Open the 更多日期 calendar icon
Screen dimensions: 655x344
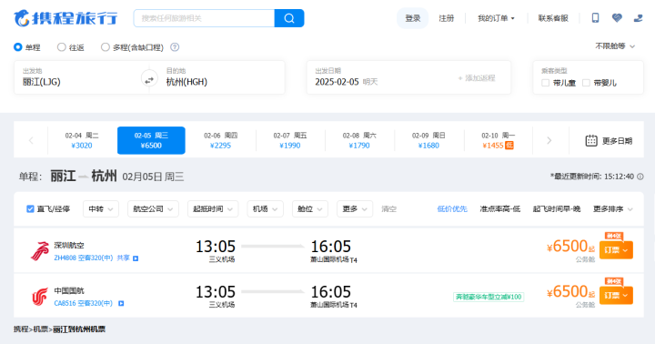point(591,141)
